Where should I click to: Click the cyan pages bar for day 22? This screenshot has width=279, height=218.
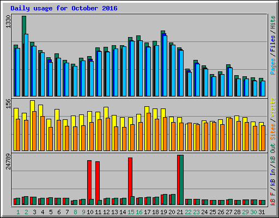click(x=190, y=84)
